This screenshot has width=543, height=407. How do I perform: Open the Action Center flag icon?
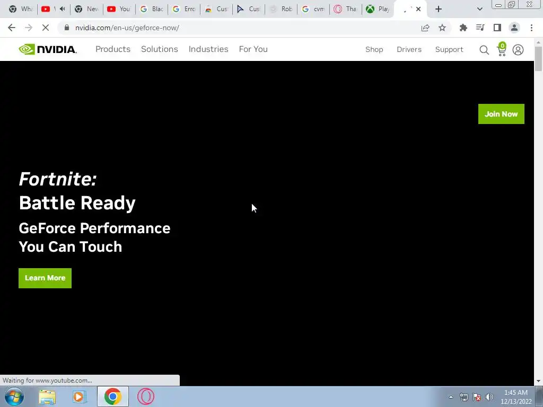477,397
